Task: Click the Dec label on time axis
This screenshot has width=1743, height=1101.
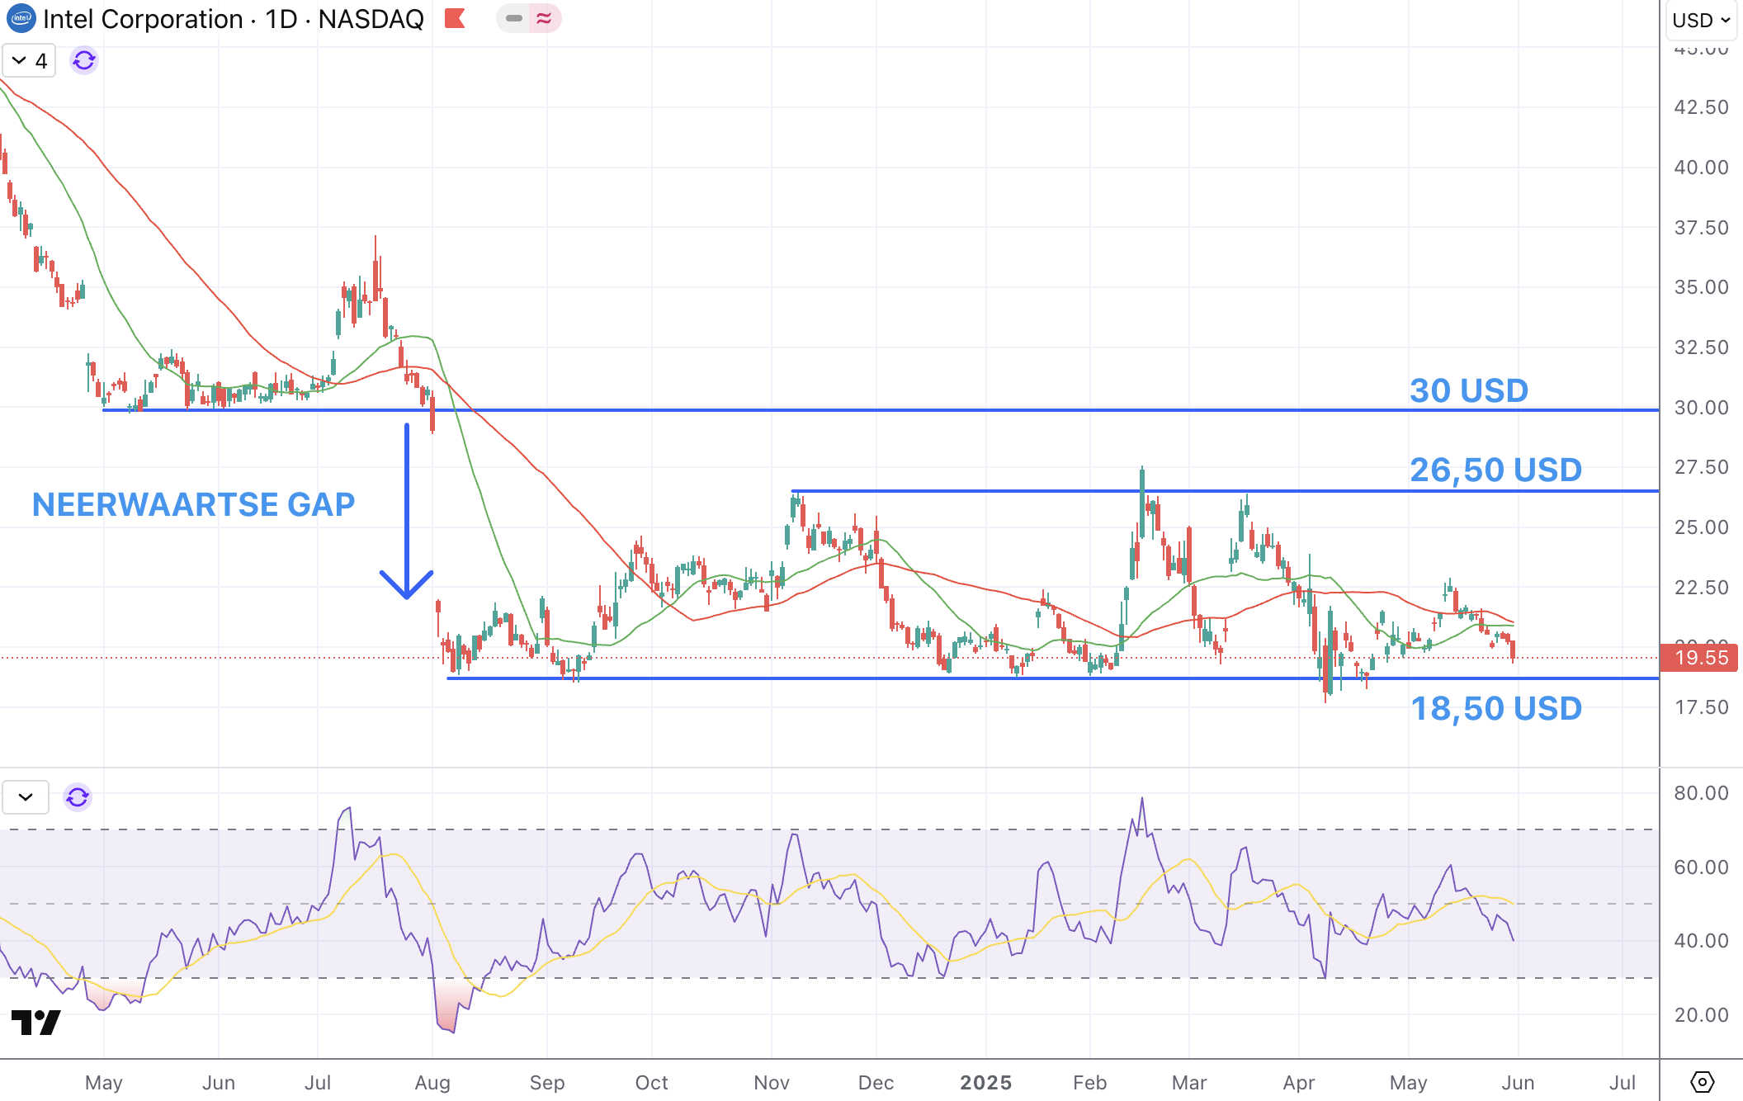Action: (876, 1082)
